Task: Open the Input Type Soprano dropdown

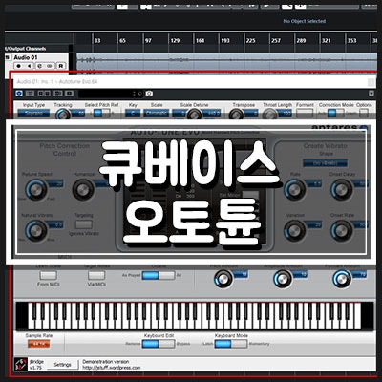Action: coord(33,113)
